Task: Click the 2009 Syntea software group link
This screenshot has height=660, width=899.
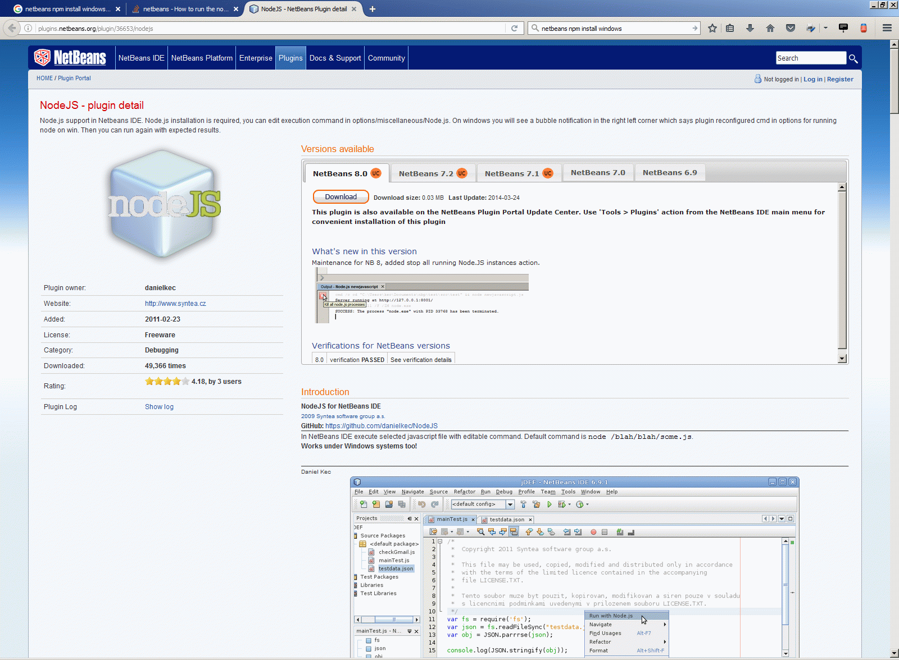Action: click(x=343, y=416)
